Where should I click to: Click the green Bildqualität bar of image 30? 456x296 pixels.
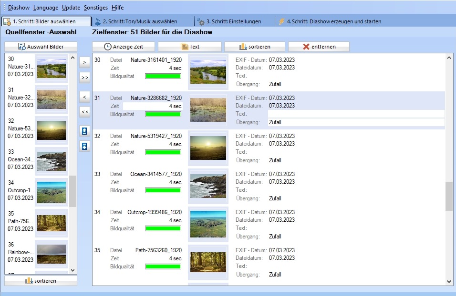[163, 76]
